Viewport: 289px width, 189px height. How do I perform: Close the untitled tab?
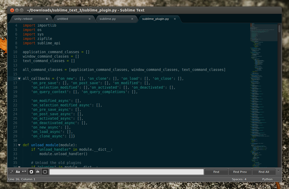coord(89,19)
